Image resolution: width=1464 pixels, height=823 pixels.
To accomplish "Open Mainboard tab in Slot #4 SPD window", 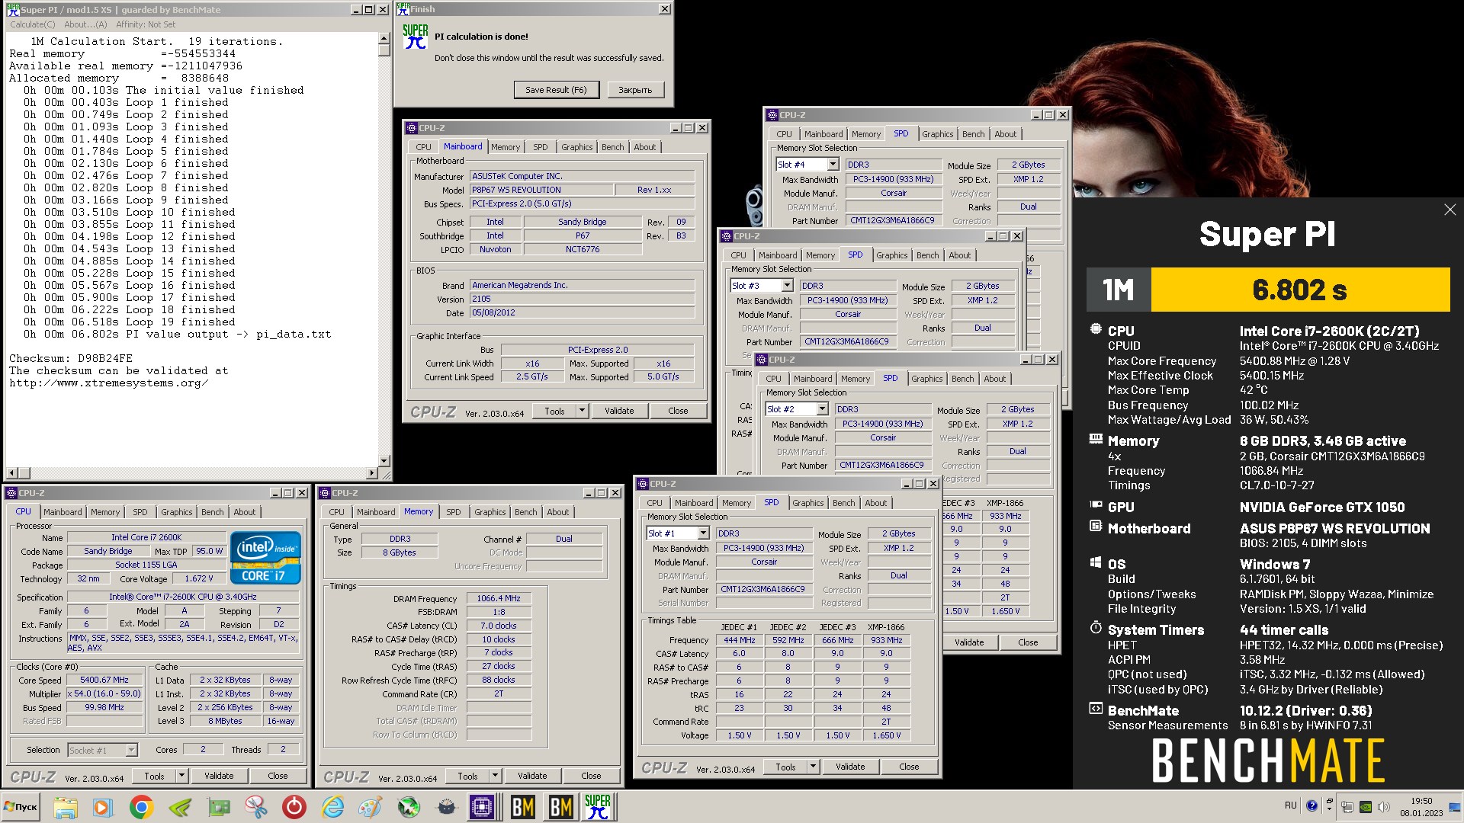I will point(823,134).
